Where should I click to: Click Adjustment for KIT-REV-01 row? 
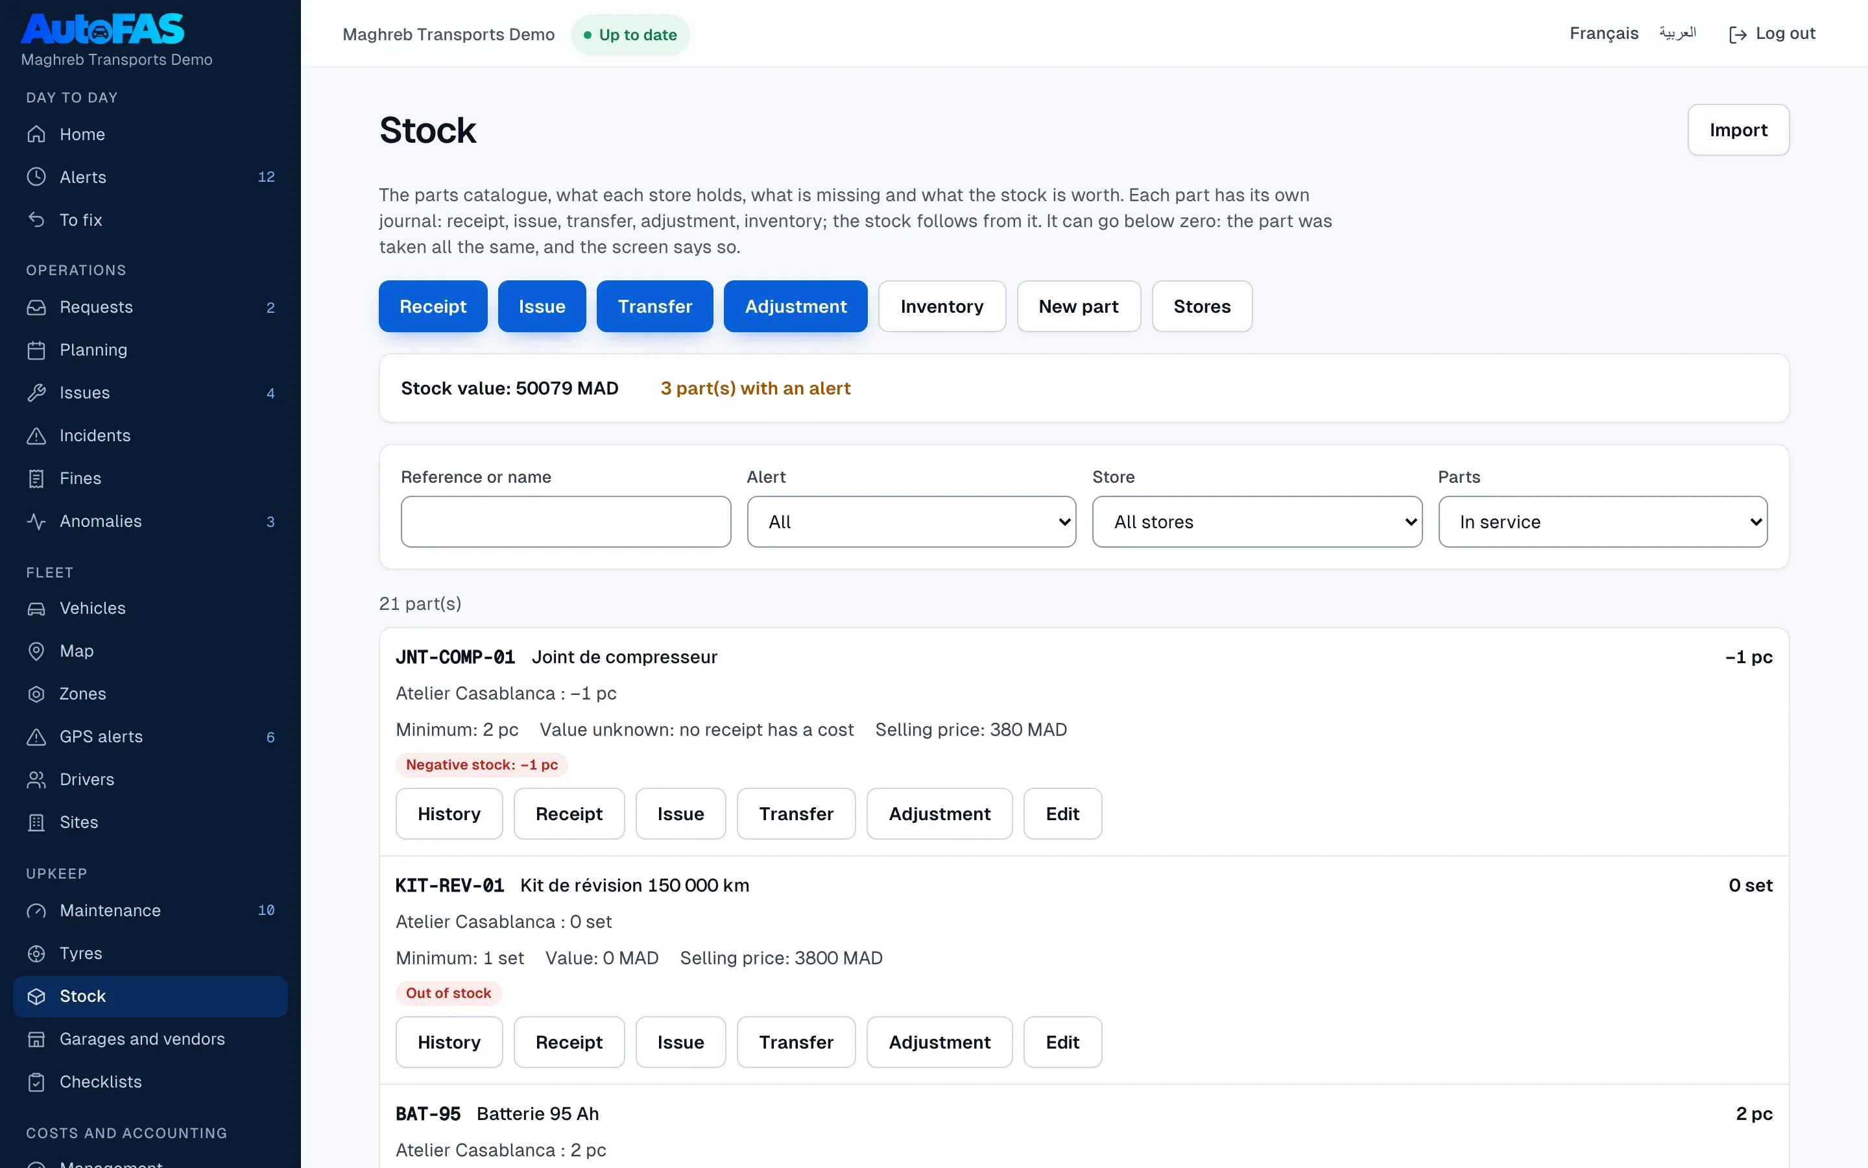tap(939, 1043)
